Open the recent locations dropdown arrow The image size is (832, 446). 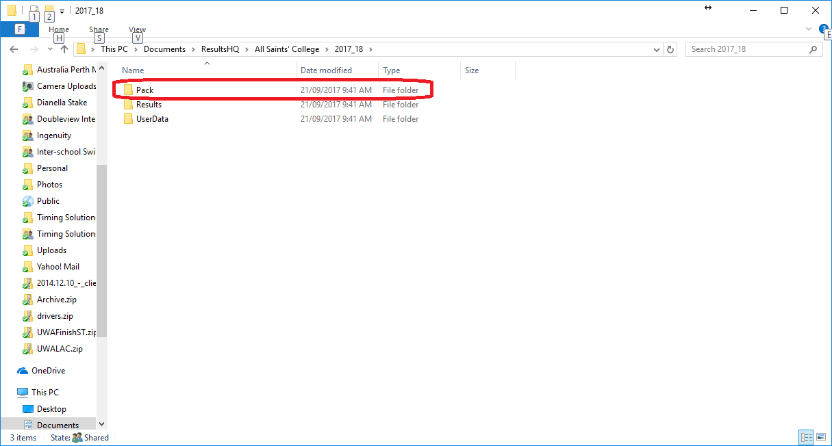tap(50, 49)
